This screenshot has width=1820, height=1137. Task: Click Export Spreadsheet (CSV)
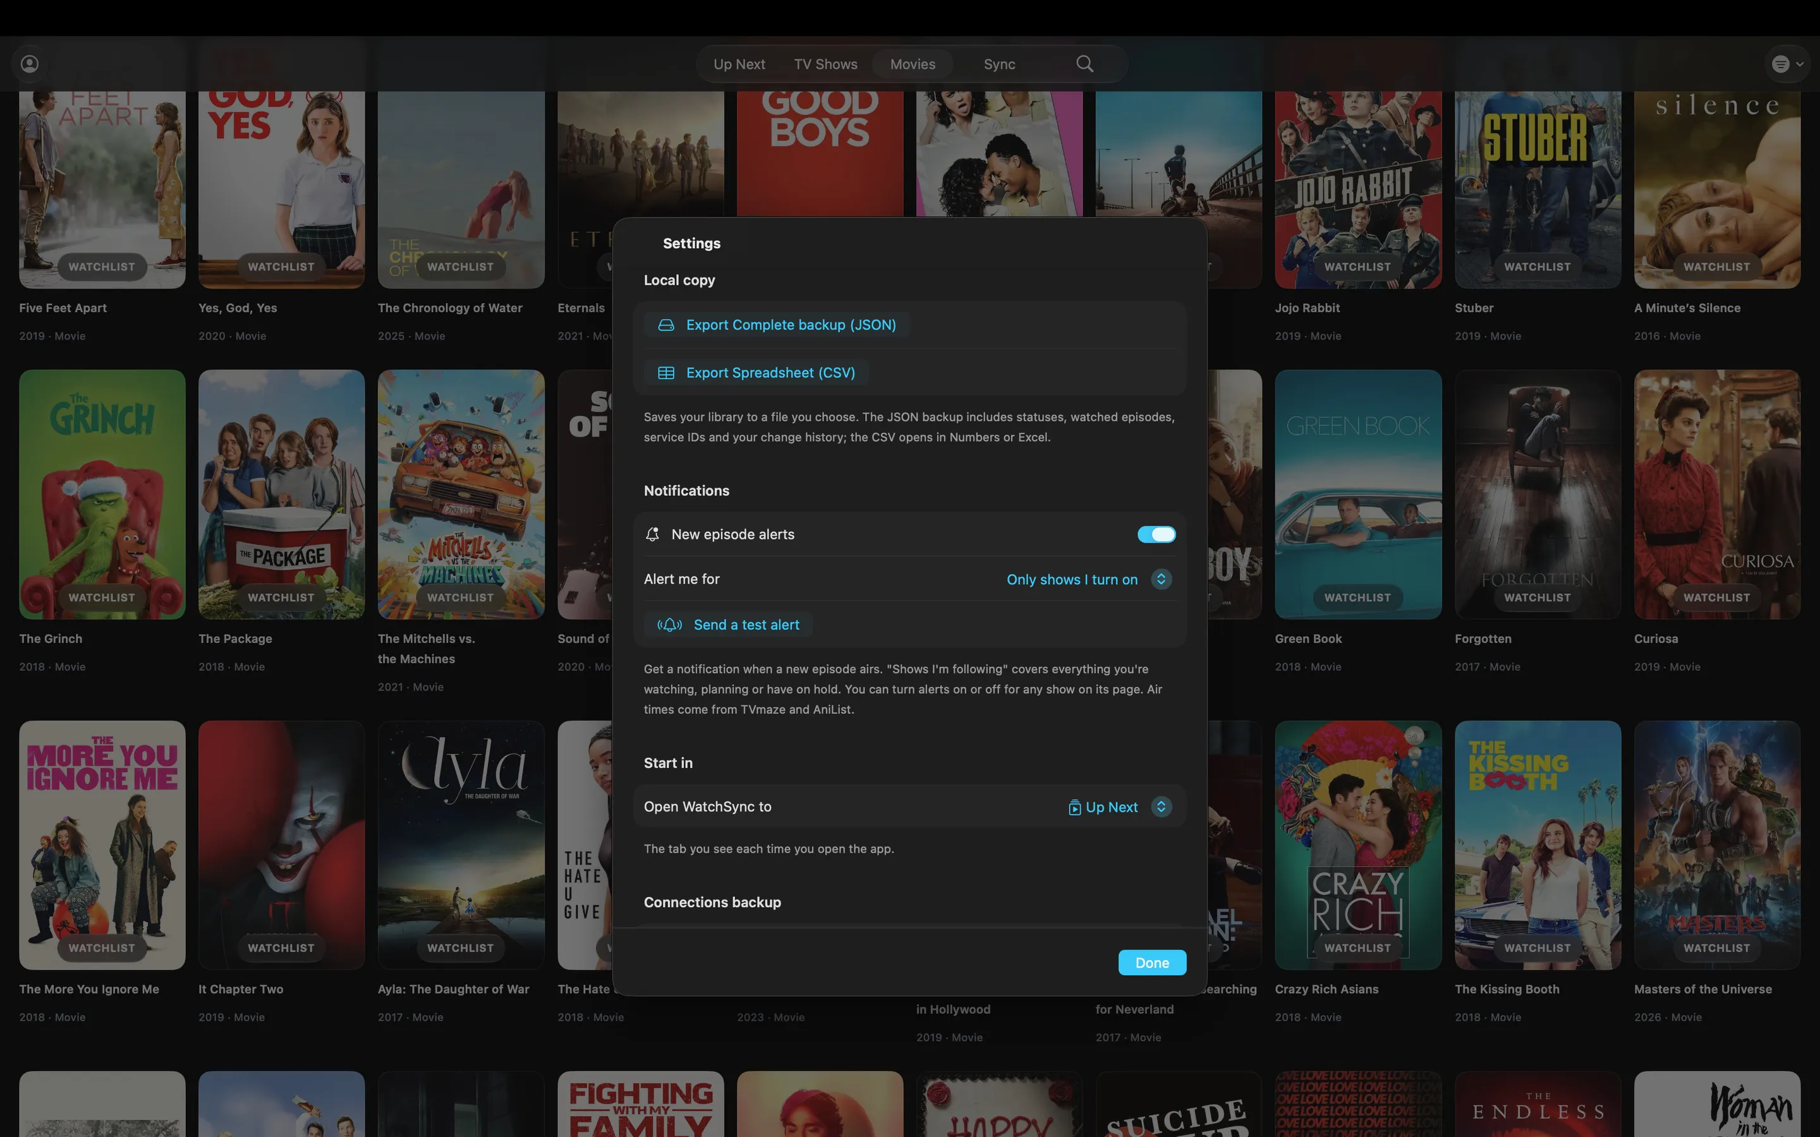click(756, 373)
